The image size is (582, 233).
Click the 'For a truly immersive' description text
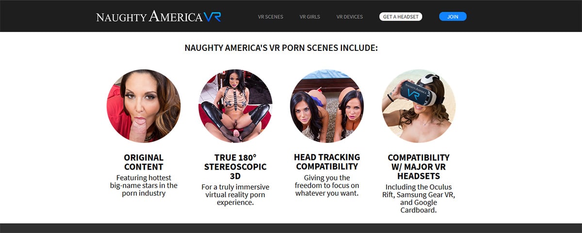(x=235, y=195)
